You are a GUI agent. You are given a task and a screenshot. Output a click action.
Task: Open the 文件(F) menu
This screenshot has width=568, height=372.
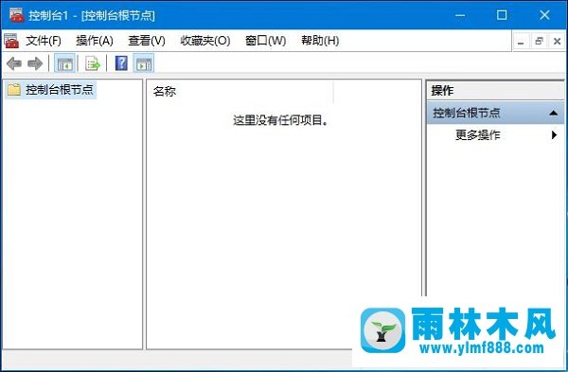pos(44,41)
